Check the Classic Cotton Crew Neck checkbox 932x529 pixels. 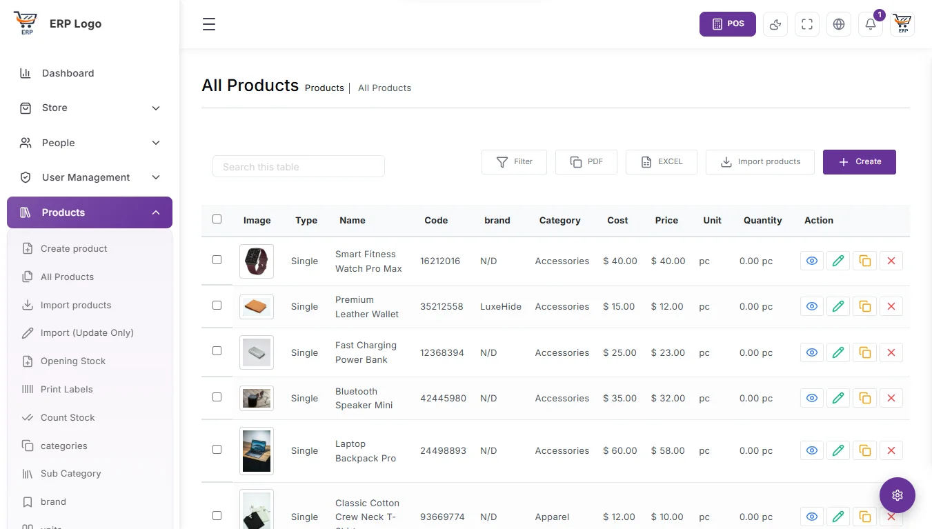tap(217, 516)
